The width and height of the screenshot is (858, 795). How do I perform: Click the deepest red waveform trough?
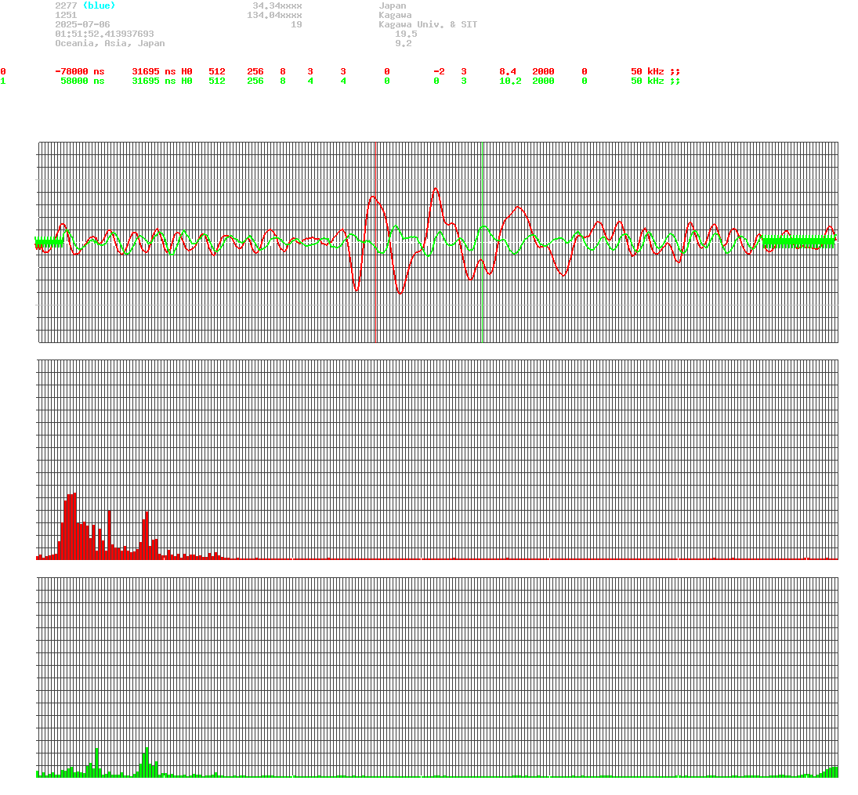400,293
